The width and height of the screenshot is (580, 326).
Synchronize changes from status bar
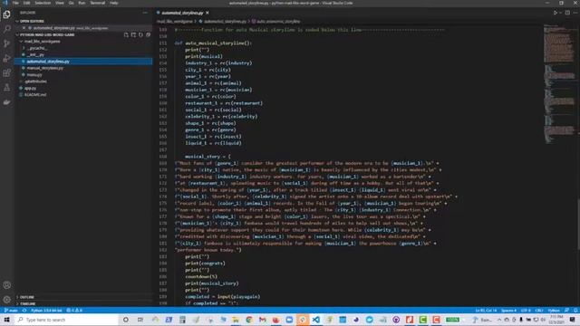[x=24, y=310]
